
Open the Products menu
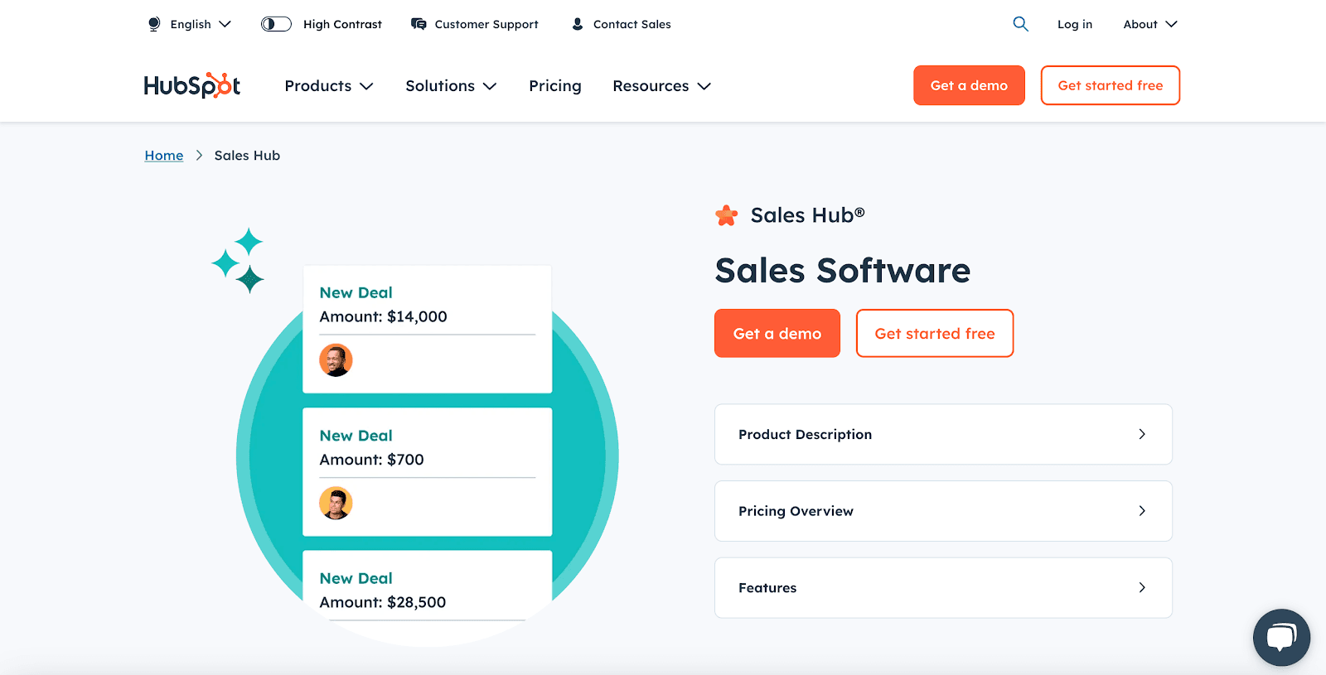(329, 86)
